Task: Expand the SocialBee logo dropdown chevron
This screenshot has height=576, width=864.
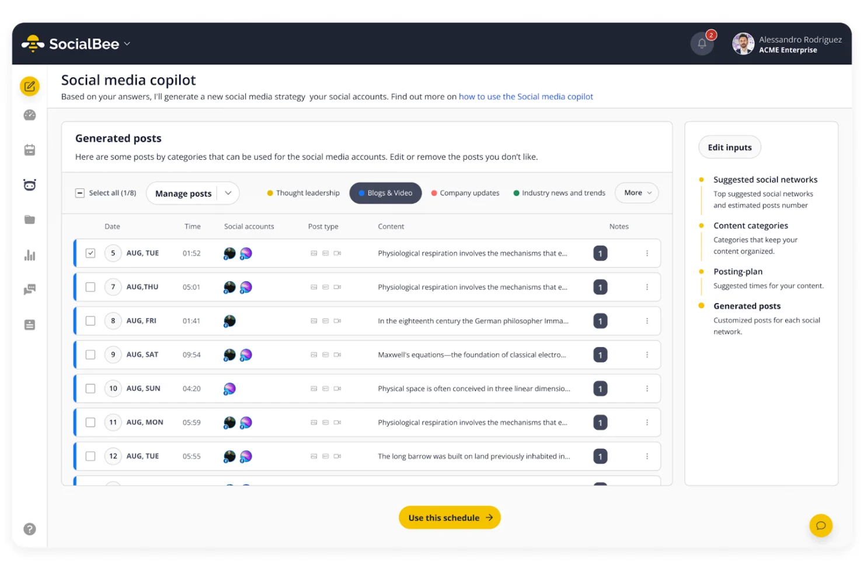Action: tap(127, 44)
